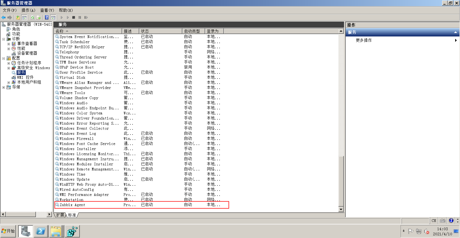
Task: Launch PowerShell from the taskbar
Action: coord(41,231)
